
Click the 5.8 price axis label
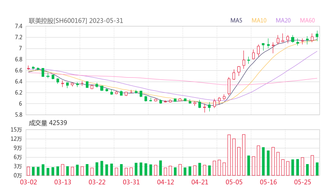click(18, 115)
